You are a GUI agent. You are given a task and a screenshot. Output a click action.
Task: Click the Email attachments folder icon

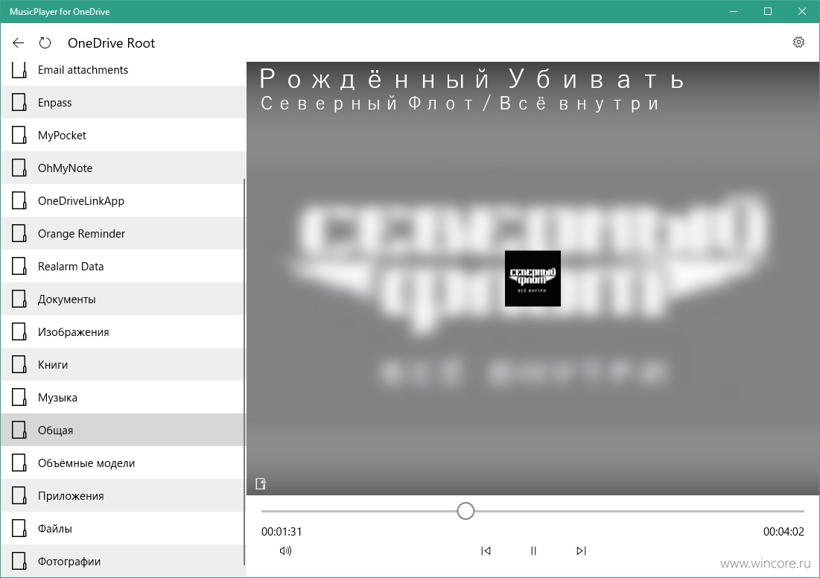tap(19, 70)
